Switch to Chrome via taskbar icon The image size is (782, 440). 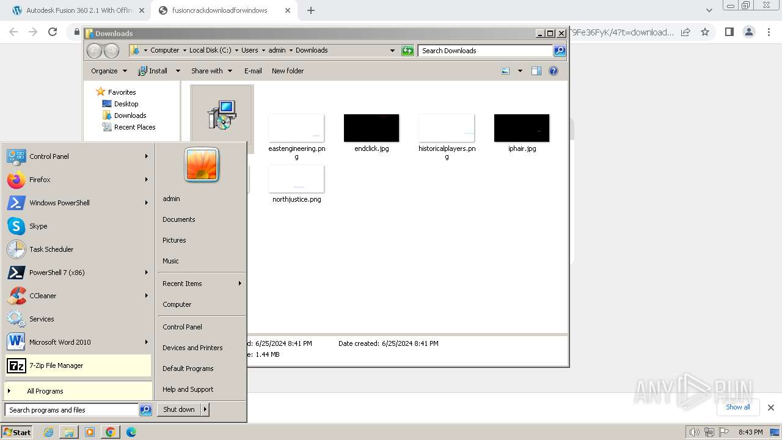(x=111, y=432)
